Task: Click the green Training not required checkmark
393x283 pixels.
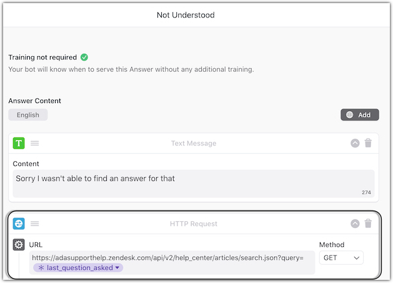Action: pos(84,57)
